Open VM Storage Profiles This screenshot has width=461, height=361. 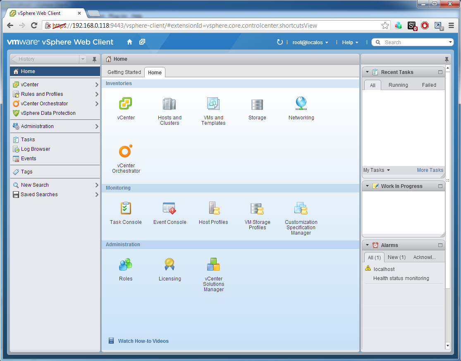[x=257, y=209]
